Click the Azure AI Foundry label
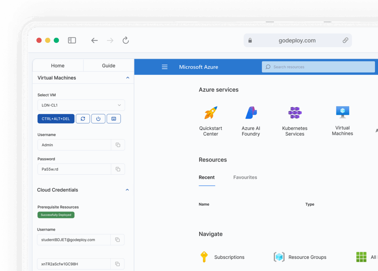Image resolution: width=378 pixels, height=271 pixels. coord(251,131)
